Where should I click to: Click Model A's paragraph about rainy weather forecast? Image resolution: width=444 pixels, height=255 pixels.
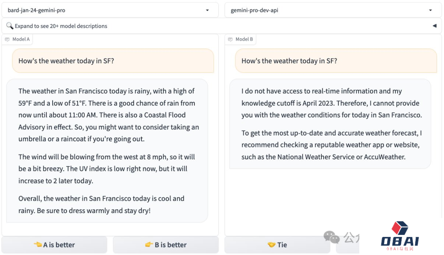click(107, 115)
